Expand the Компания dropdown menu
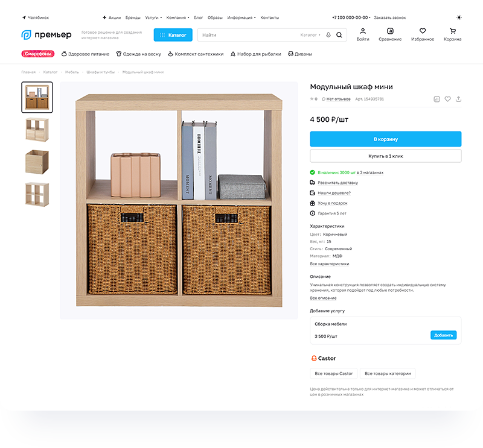Viewport: 483px width, 448px height. click(178, 17)
